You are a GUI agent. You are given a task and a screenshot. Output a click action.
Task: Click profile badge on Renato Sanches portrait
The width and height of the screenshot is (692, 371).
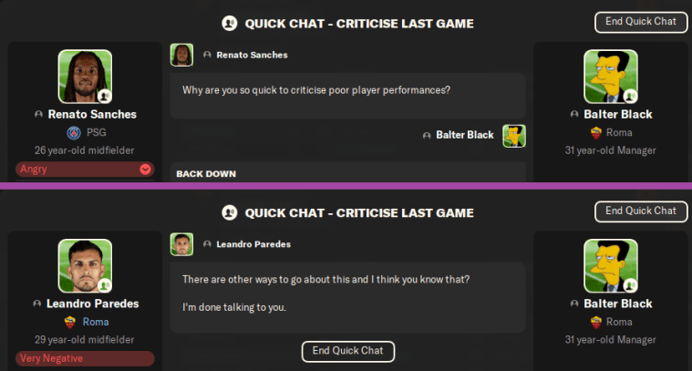(x=104, y=96)
